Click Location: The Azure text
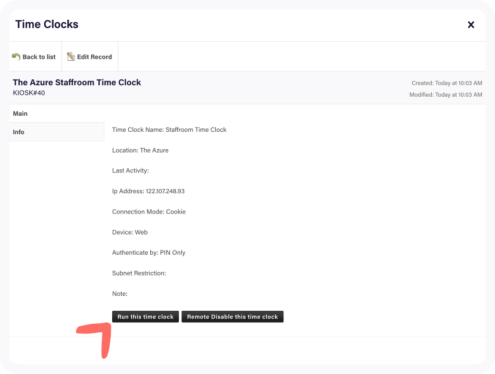 (140, 150)
